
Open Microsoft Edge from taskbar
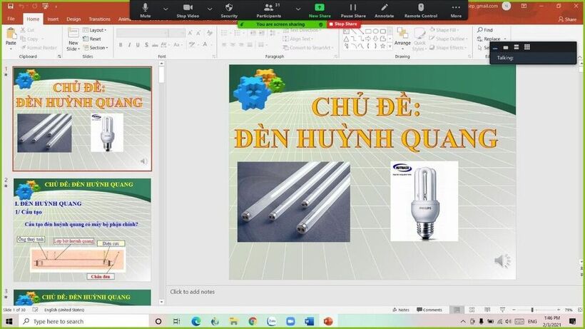tap(196, 321)
